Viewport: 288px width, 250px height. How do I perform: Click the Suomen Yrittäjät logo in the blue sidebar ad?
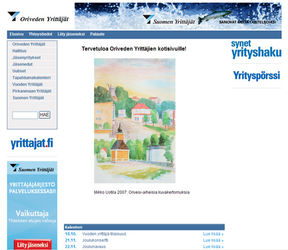[x=32, y=168]
